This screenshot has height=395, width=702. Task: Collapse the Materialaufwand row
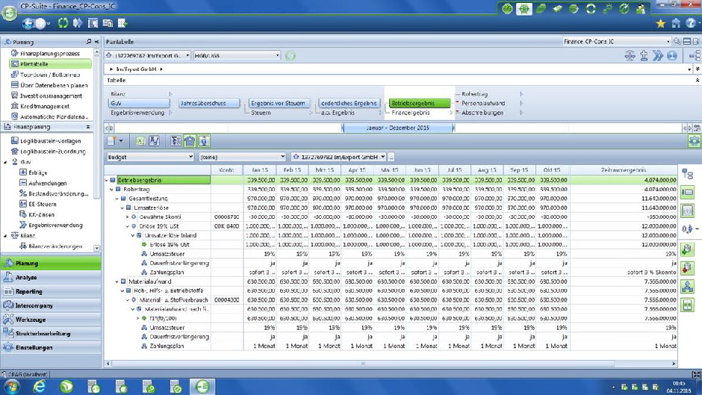coord(117,282)
